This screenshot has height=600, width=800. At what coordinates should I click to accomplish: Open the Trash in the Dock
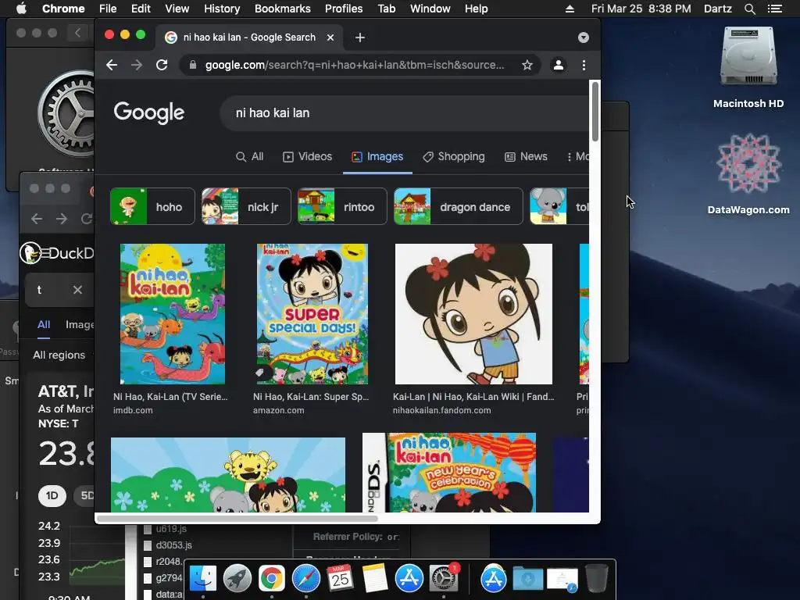coord(596,578)
